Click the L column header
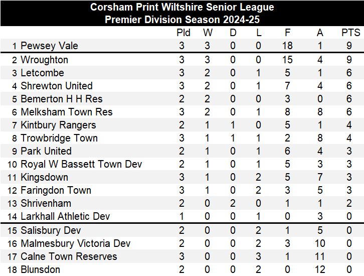Viewport: 364px width, 276px height. 258,33
